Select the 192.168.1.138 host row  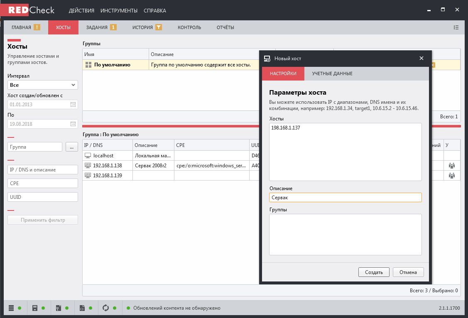pos(171,165)
